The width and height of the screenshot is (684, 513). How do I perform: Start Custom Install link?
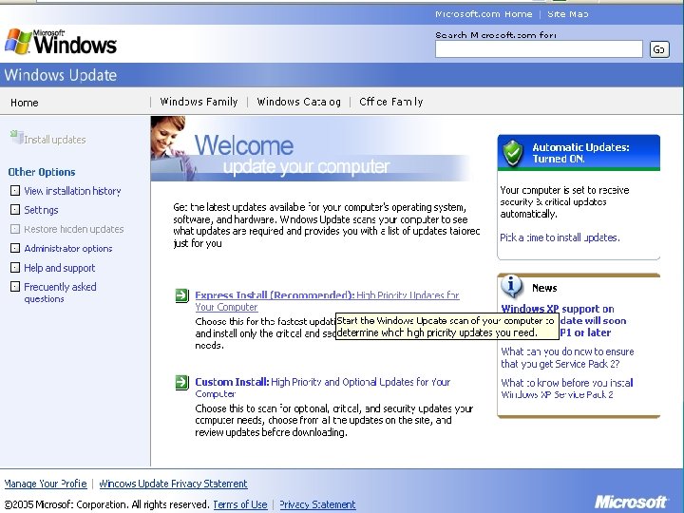click(322, 388)
